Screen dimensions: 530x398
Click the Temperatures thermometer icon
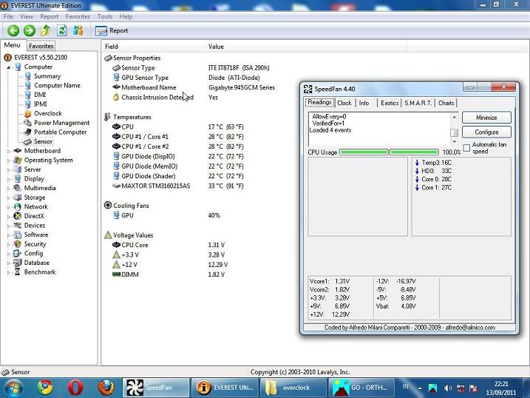point(107,117)
